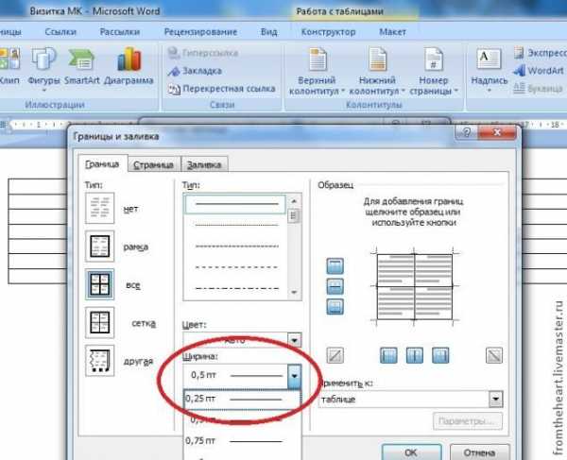The height and width of the screenshot is (460, 567).
Task: Select the 'другая' custom border preset
Action: coord(98,360)
